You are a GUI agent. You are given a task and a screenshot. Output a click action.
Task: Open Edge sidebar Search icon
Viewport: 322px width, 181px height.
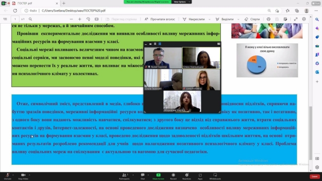(x=317, y=20)
